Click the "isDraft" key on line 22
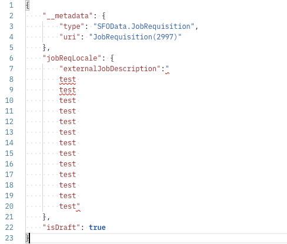 [61, 228]
